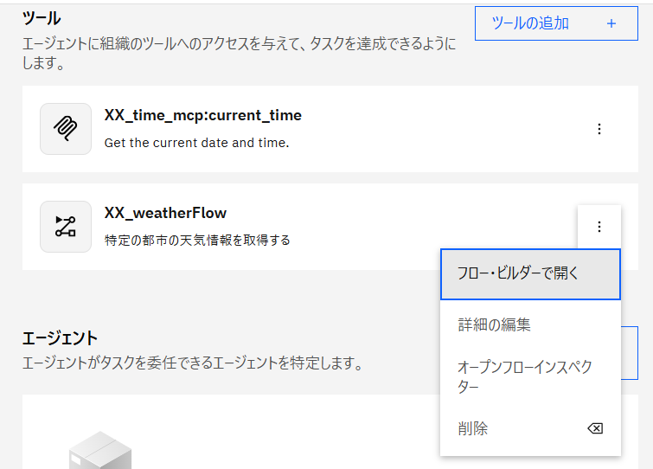Click the delete icon beside 削除
The width and height of the screenshot is (653, 469).
click(594, 428)
